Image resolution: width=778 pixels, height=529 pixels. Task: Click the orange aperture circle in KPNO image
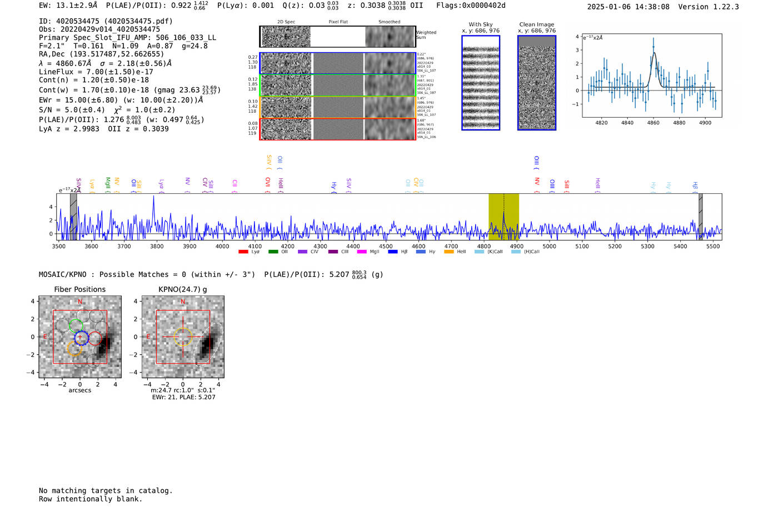[x=183, y=337]
